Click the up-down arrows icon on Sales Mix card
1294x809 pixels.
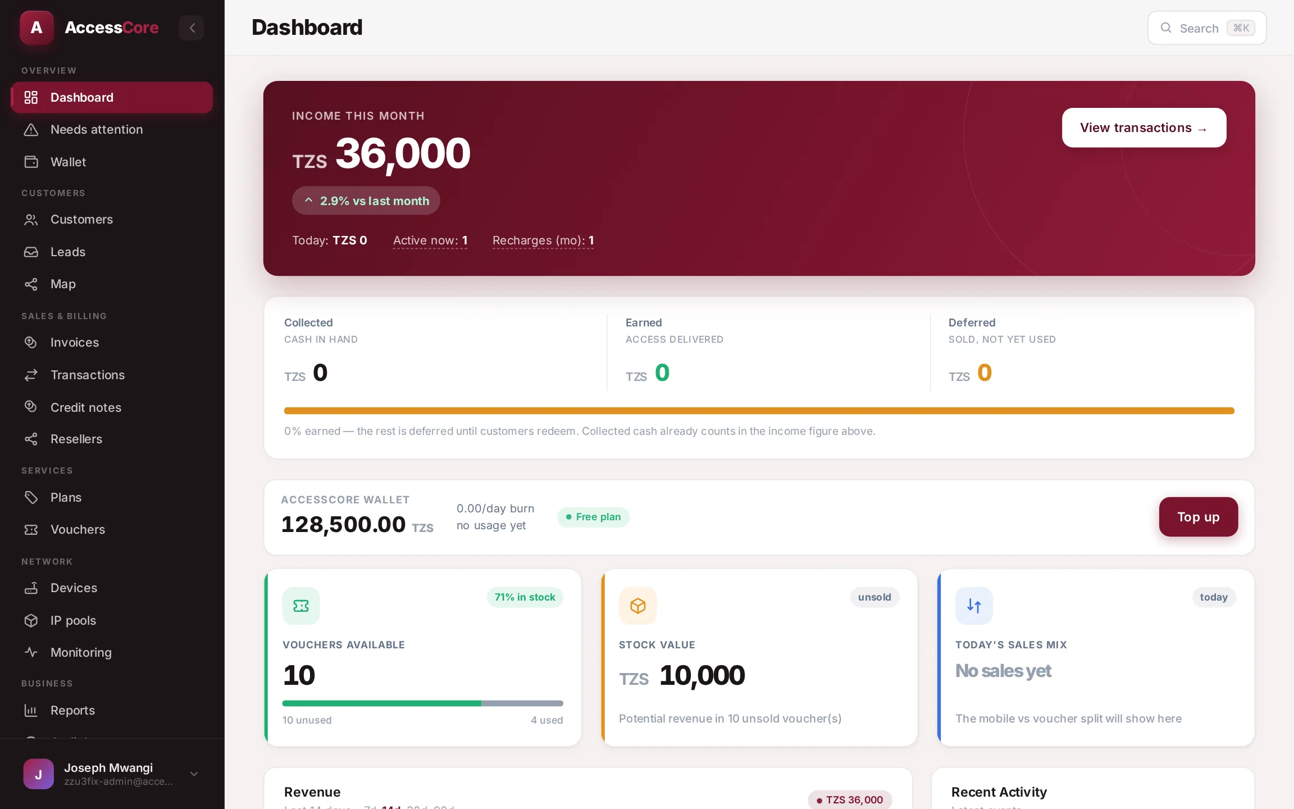pos(974,606)
